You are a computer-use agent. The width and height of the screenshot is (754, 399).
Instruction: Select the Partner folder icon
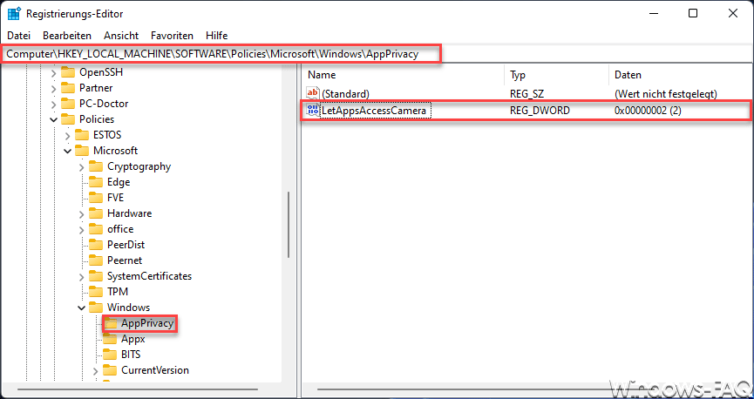(x=68, y=88)
